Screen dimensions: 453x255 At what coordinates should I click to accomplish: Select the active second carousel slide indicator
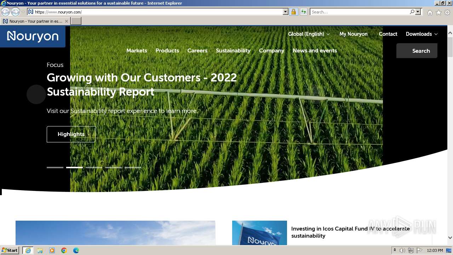(x=74, y=167)
